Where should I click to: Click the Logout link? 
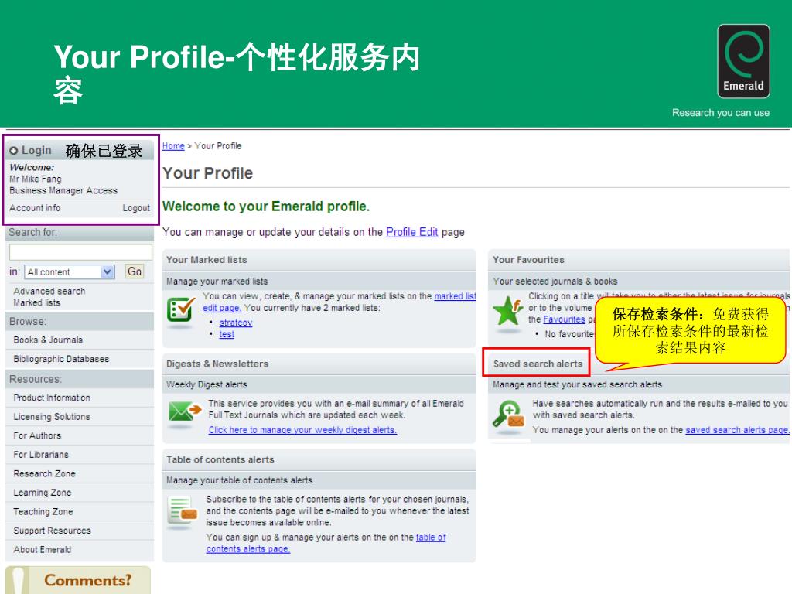point(136,208)
